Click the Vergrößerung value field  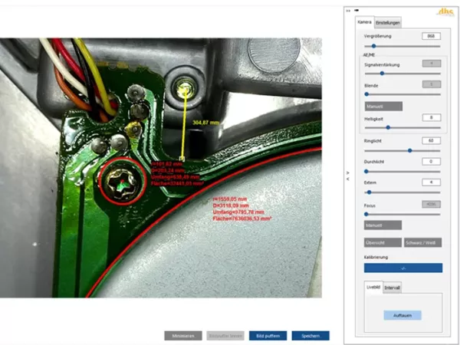pyautogui.click(x=431, y=36)
